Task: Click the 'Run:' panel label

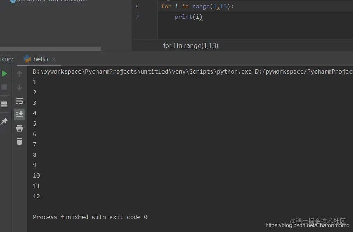Action: [7, 59]
